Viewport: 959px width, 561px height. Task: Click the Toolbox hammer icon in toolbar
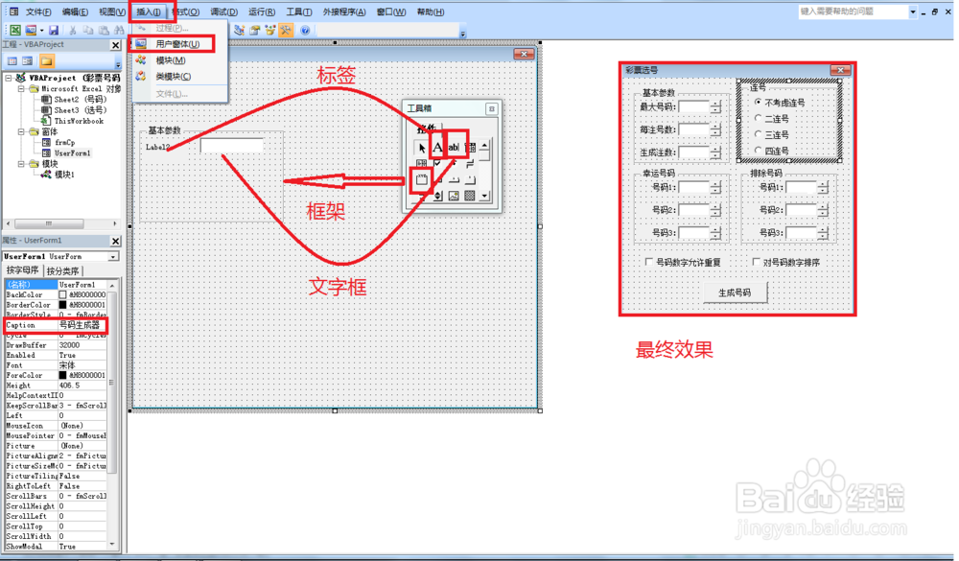[286, 30]
